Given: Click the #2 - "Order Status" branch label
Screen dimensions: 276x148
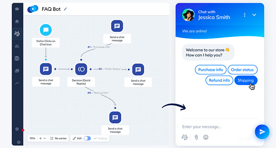Looking at the screenshot, I should 110,69.
